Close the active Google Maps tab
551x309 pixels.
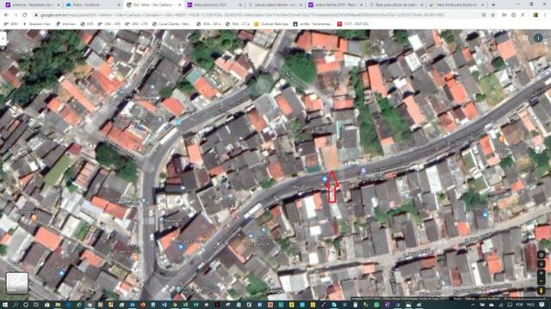[x=180, y=5]
